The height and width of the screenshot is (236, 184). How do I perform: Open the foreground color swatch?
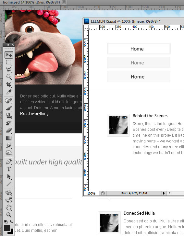tap(7, 228)
